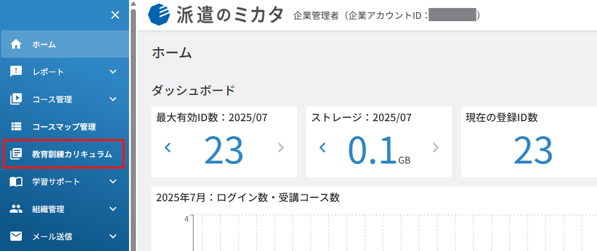Click the 企業管理者 account ID text
The width and height of the screenshot is (597, 251).
pyautogui.click(x=387, y=16)
